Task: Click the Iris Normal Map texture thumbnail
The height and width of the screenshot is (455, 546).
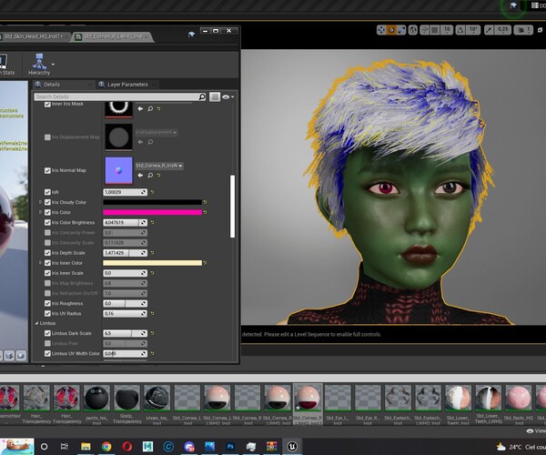Action: coord(118,170)
